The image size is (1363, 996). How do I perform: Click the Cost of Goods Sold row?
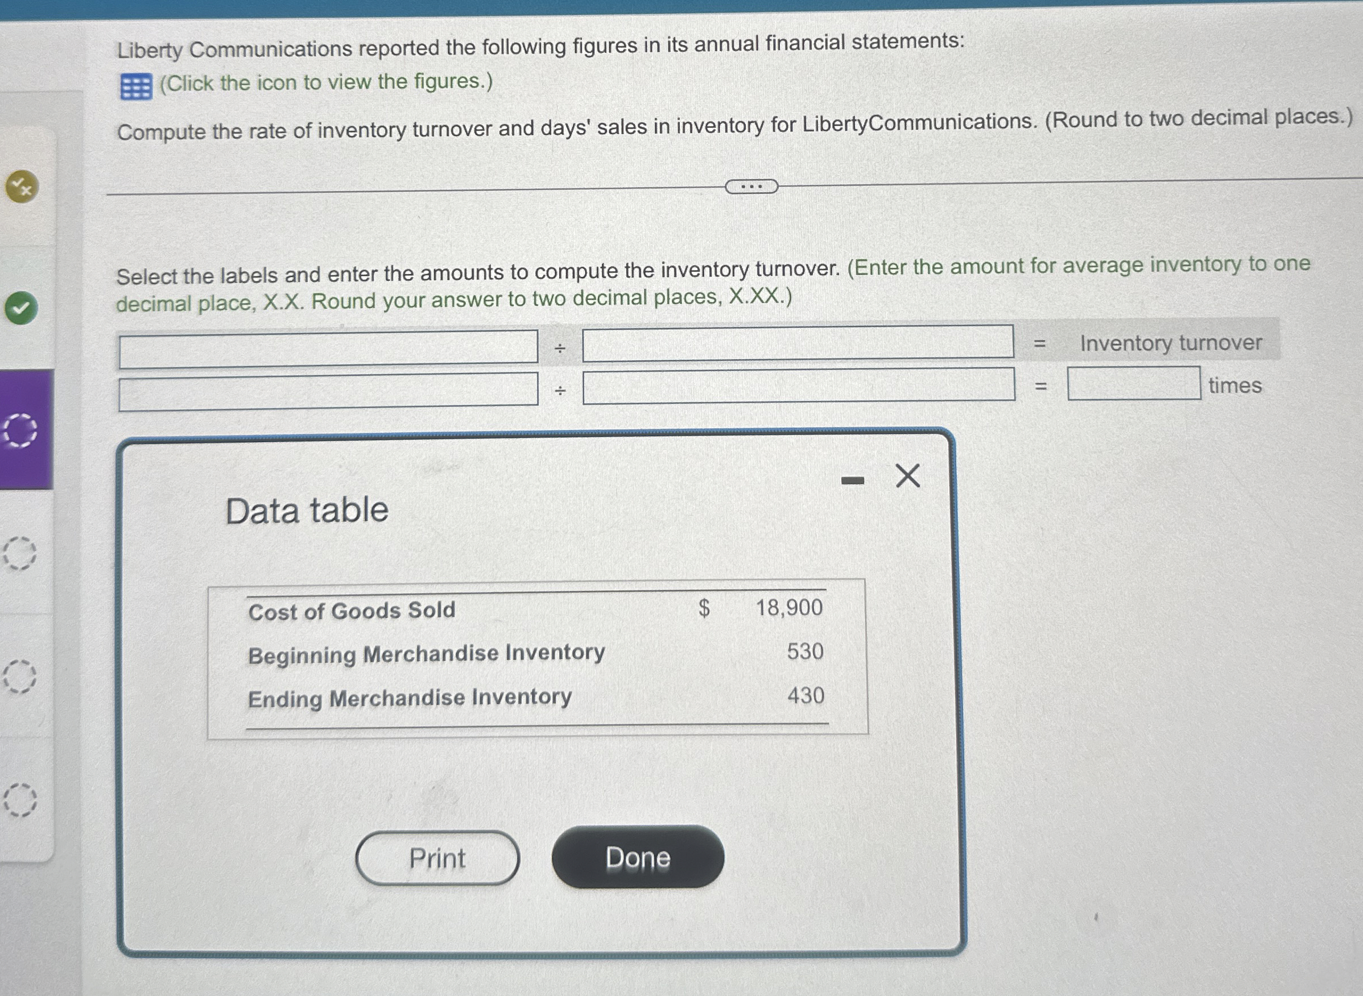pos(352,611)
